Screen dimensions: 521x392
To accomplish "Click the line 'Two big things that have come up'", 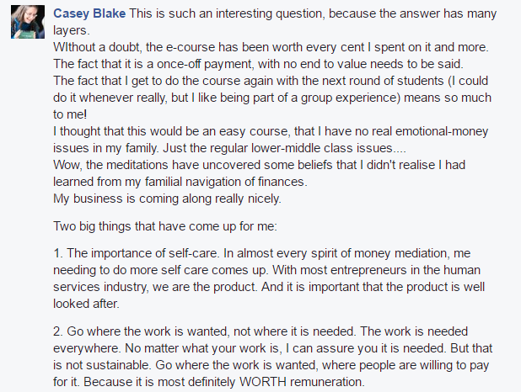I will pyautogui.click(x=165, y=226).
